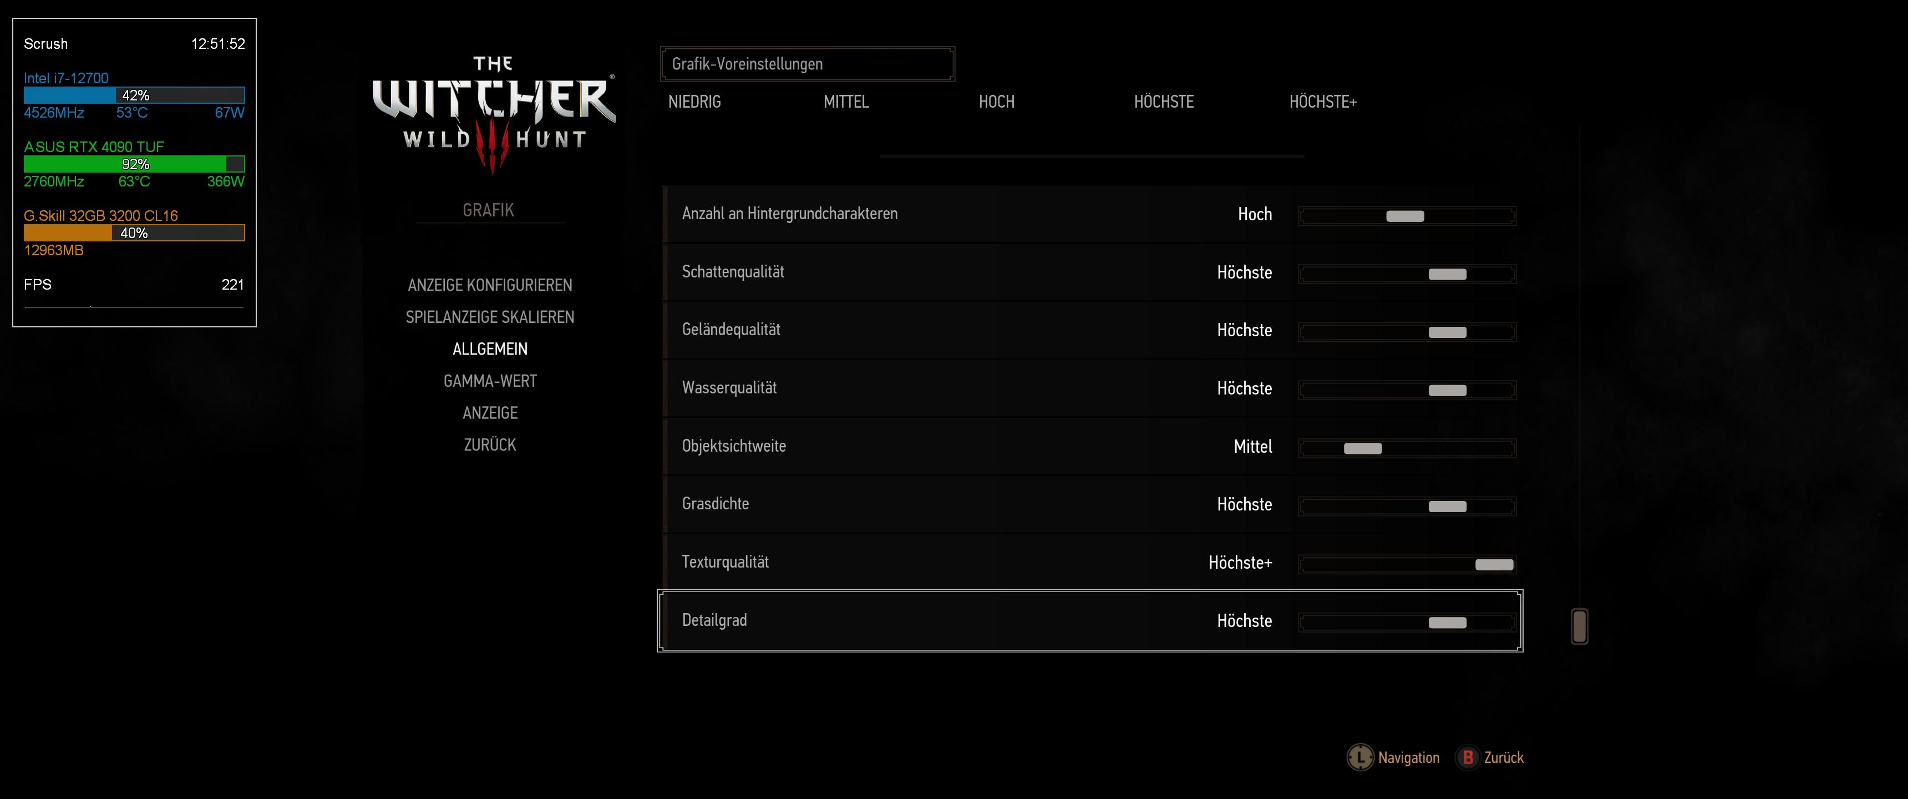This screenshot has width=1908, height=799.
Task: Apply the HÖCHSTE+ graphics preset
Action: point(1323,102)
